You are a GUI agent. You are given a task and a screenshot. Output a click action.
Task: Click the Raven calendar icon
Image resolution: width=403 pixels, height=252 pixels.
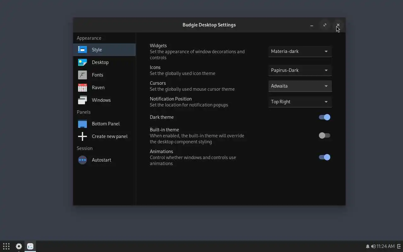[82, 88]
